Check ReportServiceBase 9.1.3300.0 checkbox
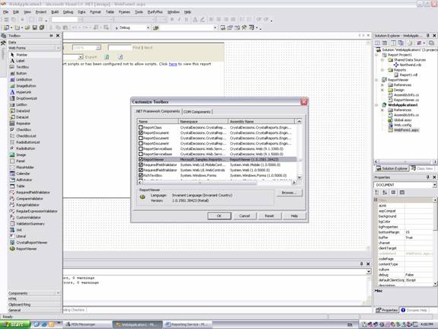This screenshot has height=329, width=438. tap(141, 149)
